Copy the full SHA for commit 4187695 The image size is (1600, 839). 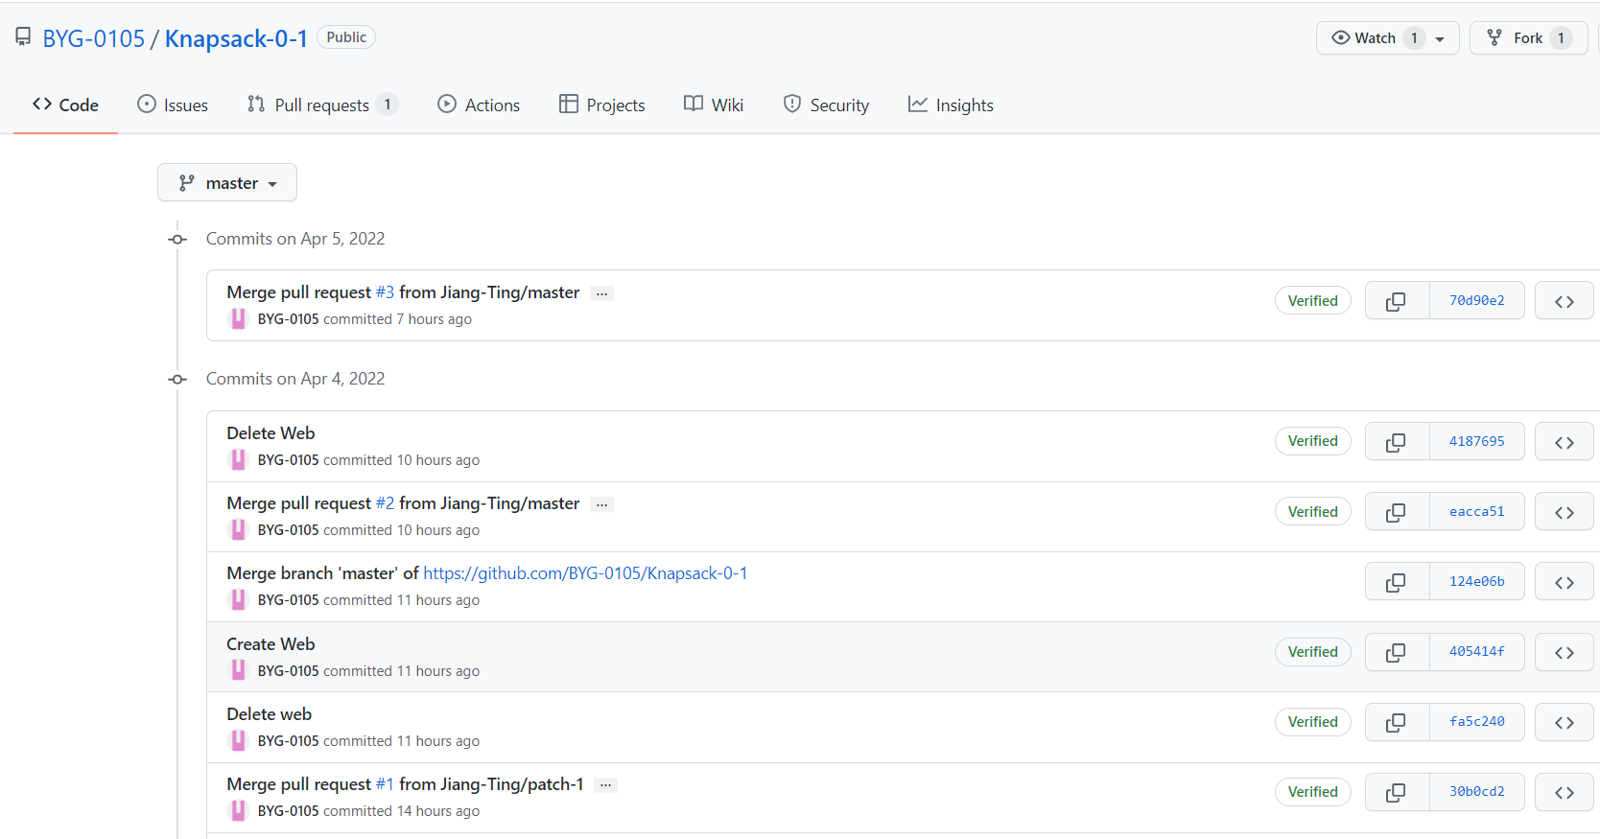click(1397, 442)
